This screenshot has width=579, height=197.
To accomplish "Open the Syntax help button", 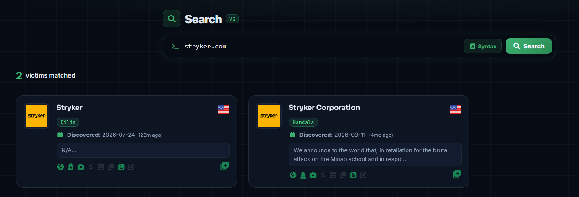I will tap(483, 46).
